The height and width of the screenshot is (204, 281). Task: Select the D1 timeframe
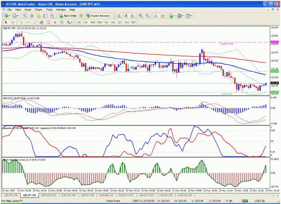point(120,22)
